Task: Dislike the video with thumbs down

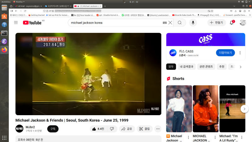Action: 112,129
